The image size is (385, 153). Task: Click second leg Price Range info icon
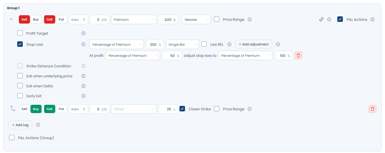pos(250,109)
